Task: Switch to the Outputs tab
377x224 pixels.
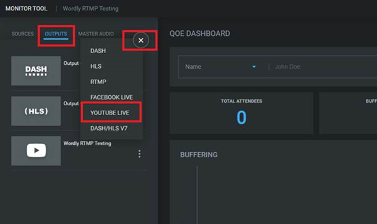Action: (56, 34)
